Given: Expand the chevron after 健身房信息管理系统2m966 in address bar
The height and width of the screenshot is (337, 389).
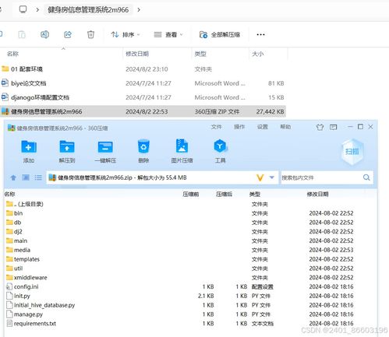Looking at the screenshot, I should (x=139, y=10).
